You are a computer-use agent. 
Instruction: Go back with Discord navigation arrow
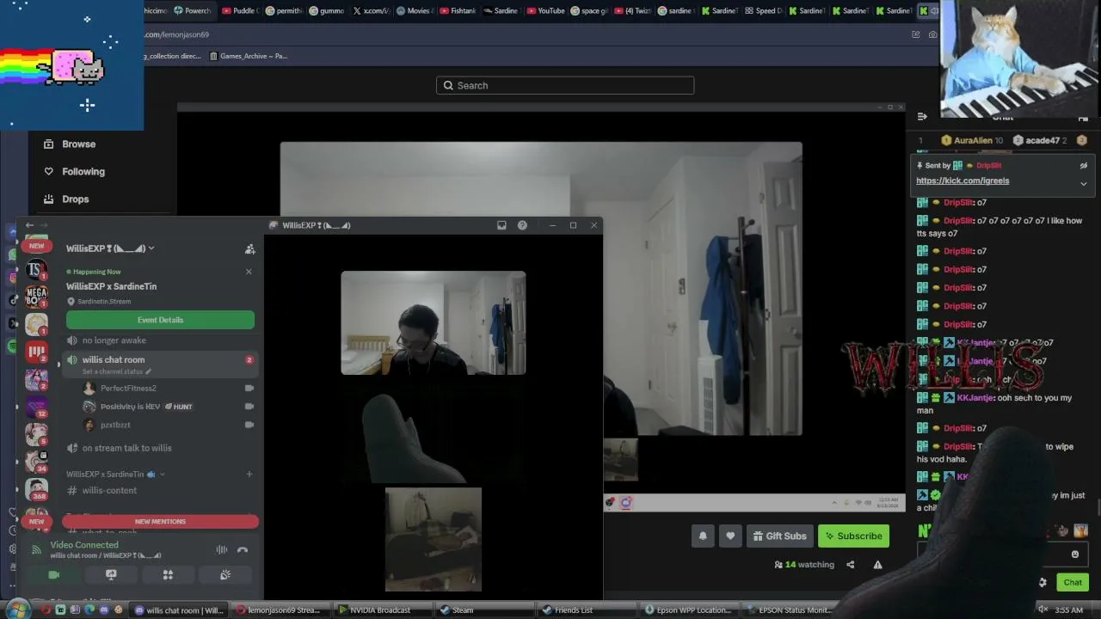pyautogui.click(x=29, y=225)
